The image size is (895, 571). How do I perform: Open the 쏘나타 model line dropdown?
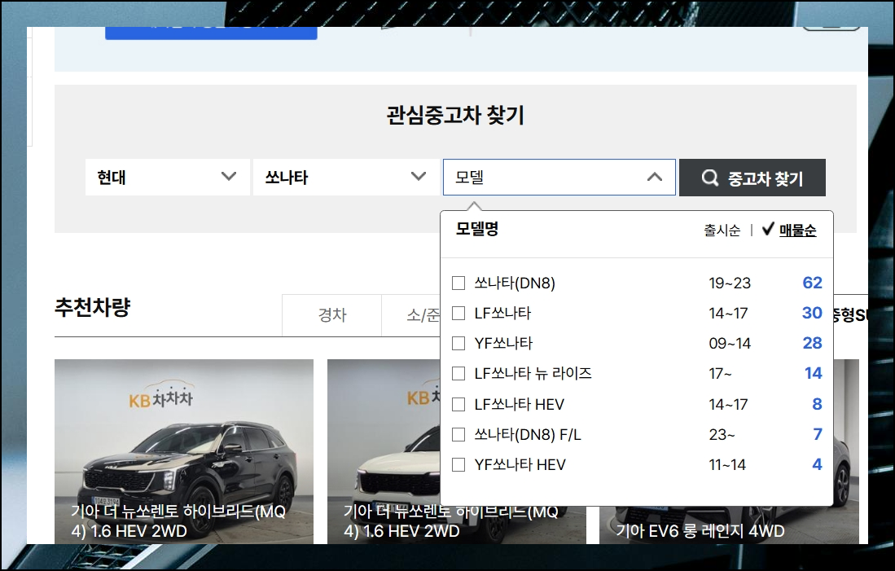pyautogui.click(x=346, y=177)
